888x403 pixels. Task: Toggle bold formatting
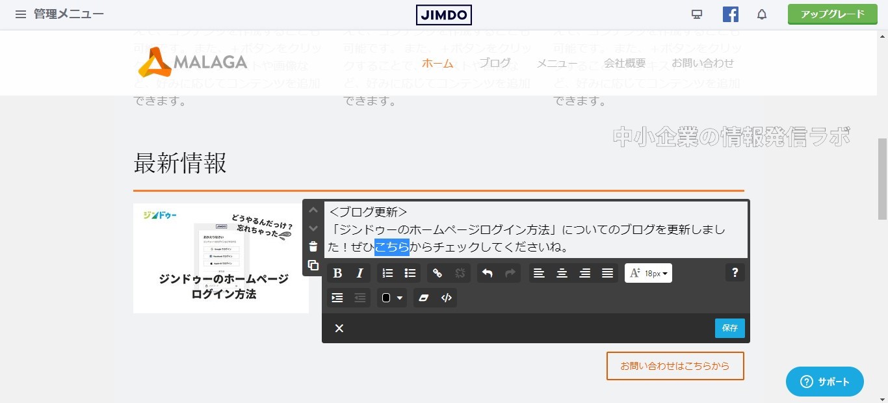coord(337,273)
